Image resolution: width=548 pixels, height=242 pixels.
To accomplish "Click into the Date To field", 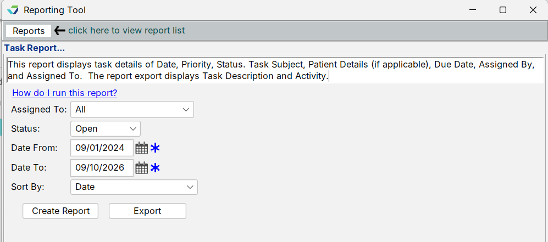I will coord(102,168).
